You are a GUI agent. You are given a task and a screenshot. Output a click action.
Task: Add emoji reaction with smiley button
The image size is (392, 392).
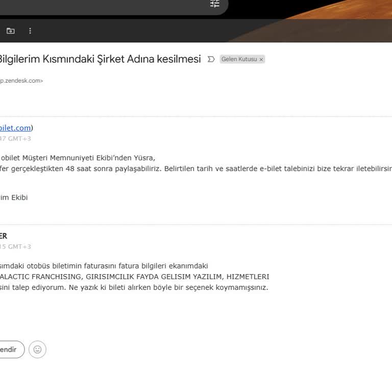click(x=37, y=349)
